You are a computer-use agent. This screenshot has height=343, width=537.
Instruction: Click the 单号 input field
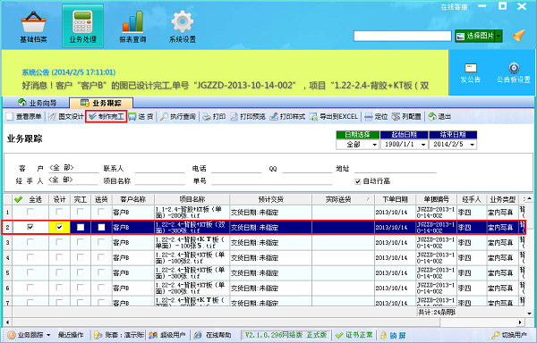coord(271,180)
